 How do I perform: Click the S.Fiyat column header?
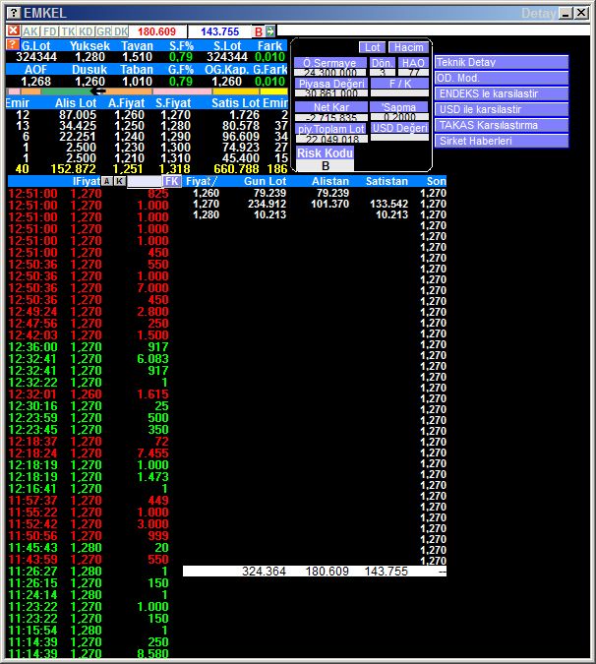pyautogui.click(x=173, y=103)
